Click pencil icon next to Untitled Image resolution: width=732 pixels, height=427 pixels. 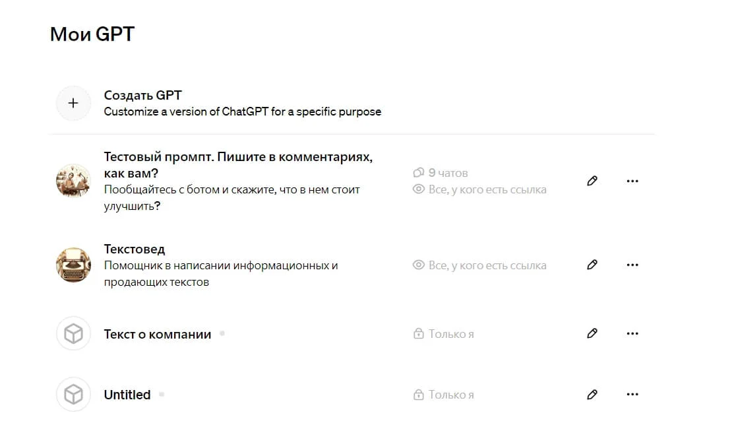pos(592,395)
